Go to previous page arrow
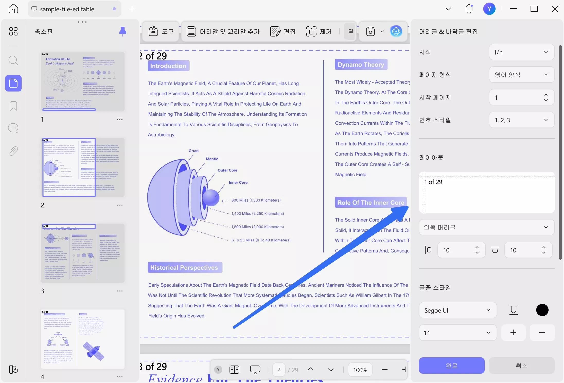Image resolution: width=564 pixels, height=383 pixels. (310, 369)
